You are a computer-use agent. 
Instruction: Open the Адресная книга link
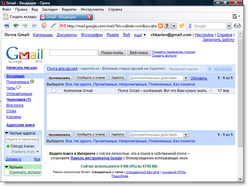(x=20, y=125)
